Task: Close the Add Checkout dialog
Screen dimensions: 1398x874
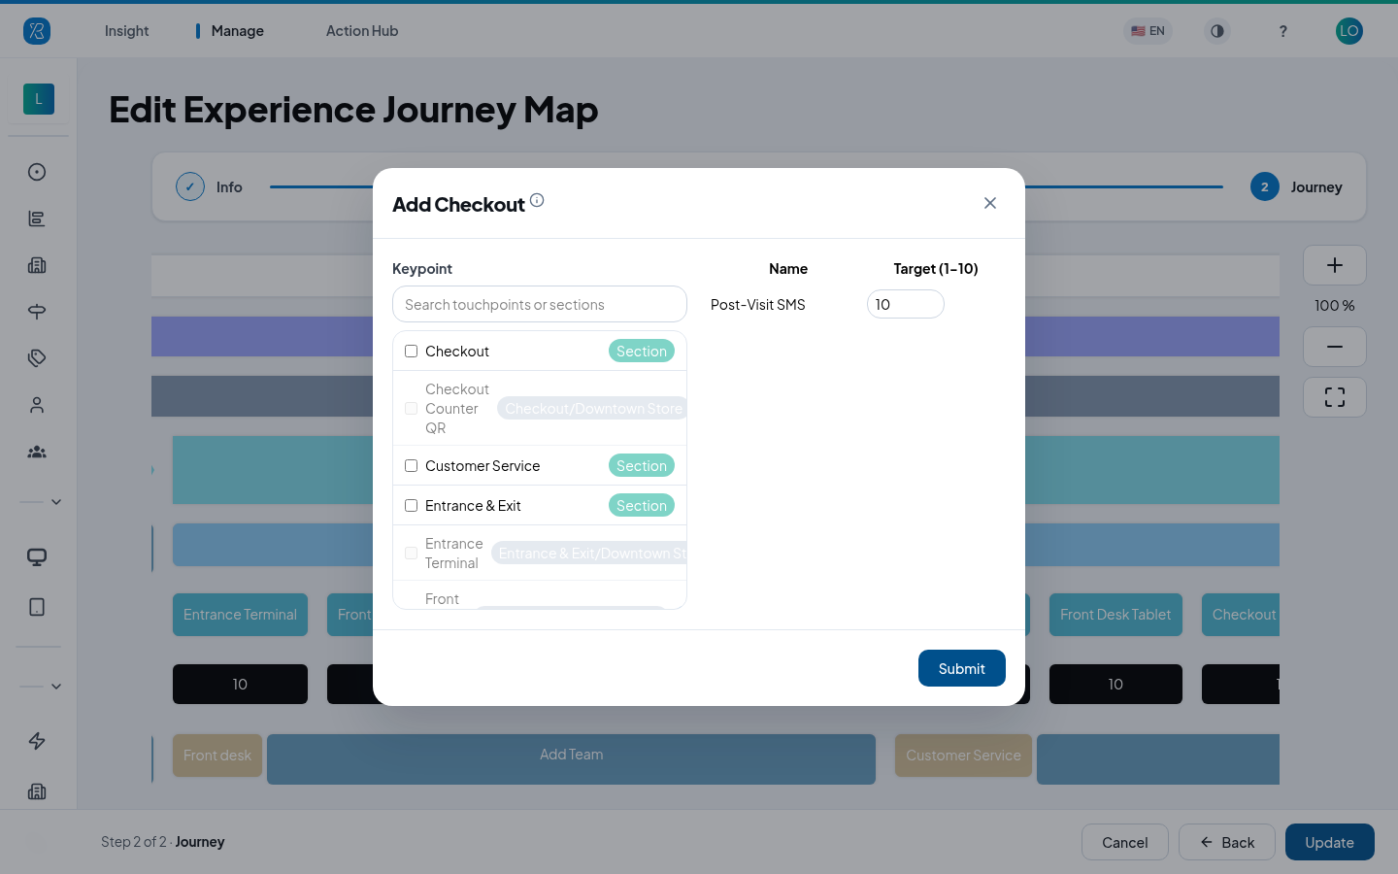Action: click(x=990, y=203)
